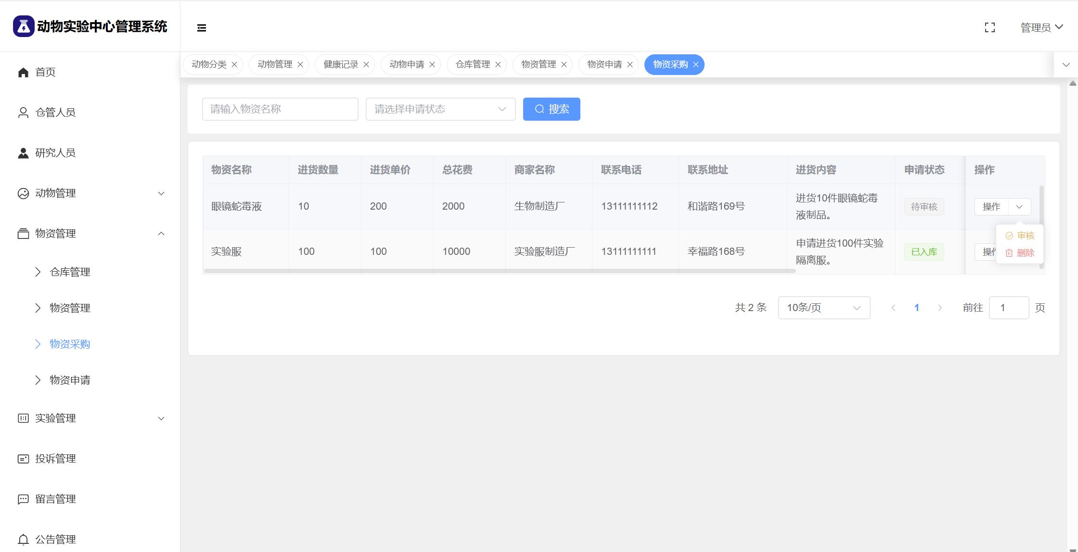Click the 投诉管理 sidebar icon
This screenshot has width=1078, height=552.
[x=23, y=459]
